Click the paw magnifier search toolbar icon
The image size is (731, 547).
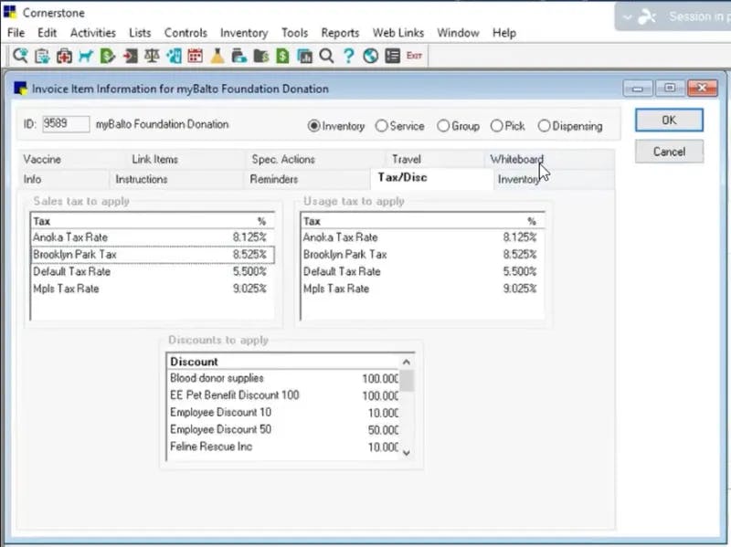pyautogui.click(x=20, y=56)
